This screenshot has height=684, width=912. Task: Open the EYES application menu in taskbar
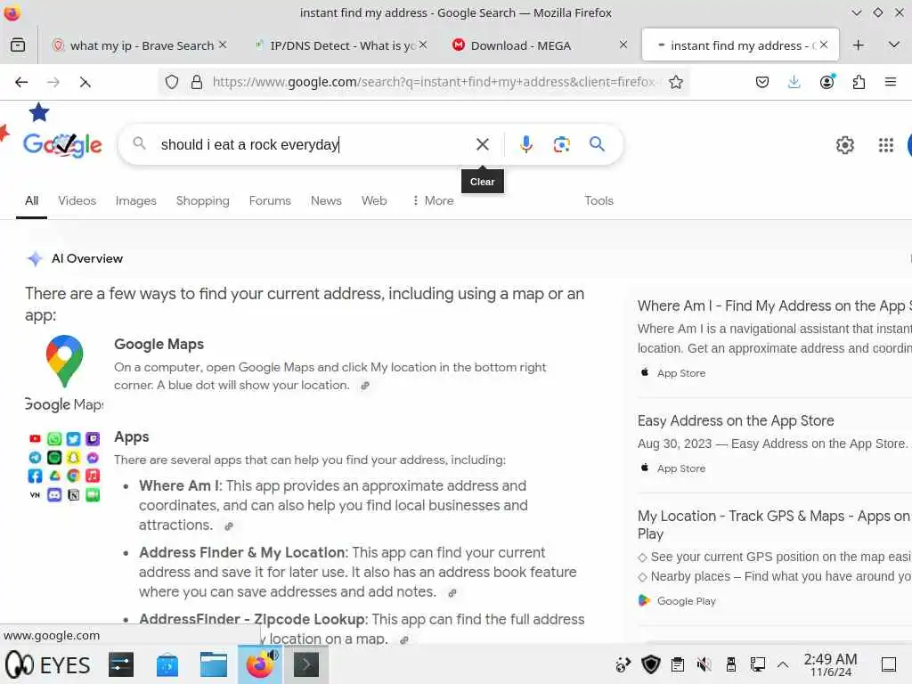point(48,664)
